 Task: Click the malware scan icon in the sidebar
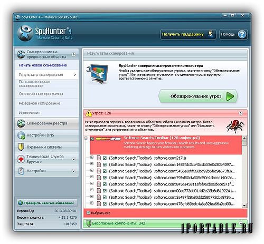coord(21,54)
